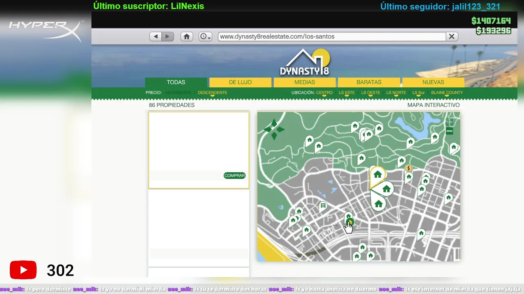Click the browser forward arrow button

(167, 36)
